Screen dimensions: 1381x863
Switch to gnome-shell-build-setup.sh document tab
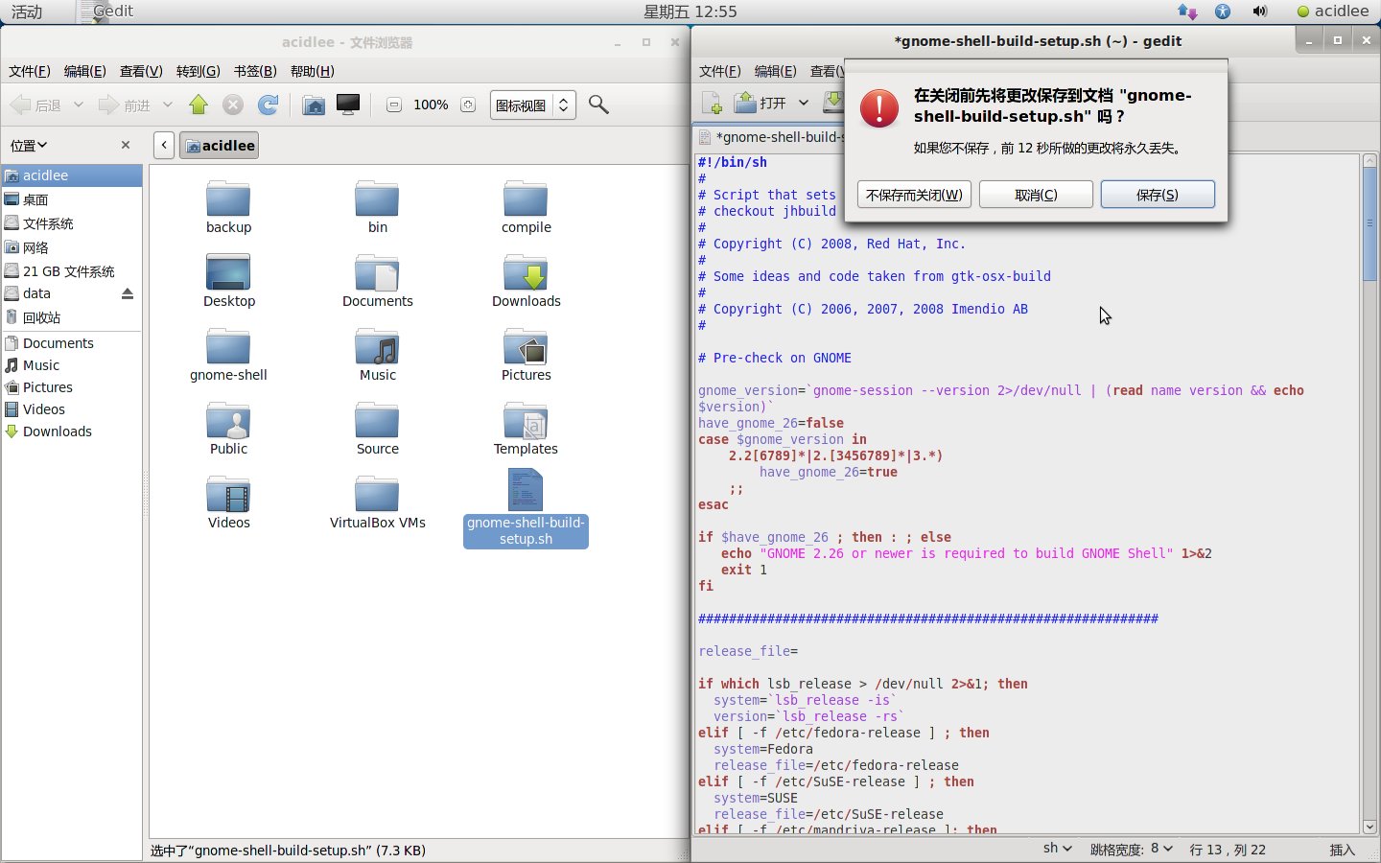point(770,137)
